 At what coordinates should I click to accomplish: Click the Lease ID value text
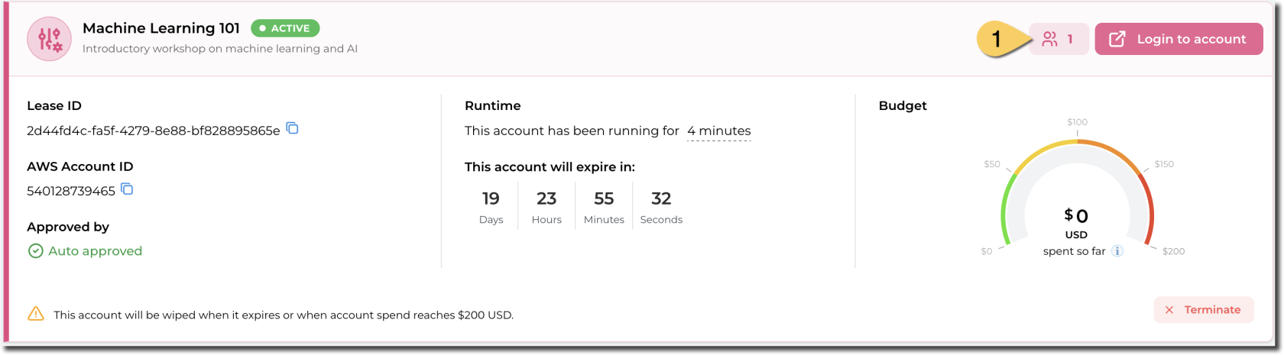[x=153, y=131]
